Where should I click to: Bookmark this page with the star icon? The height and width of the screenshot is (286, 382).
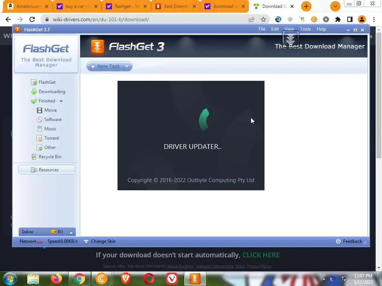point(263,19)
